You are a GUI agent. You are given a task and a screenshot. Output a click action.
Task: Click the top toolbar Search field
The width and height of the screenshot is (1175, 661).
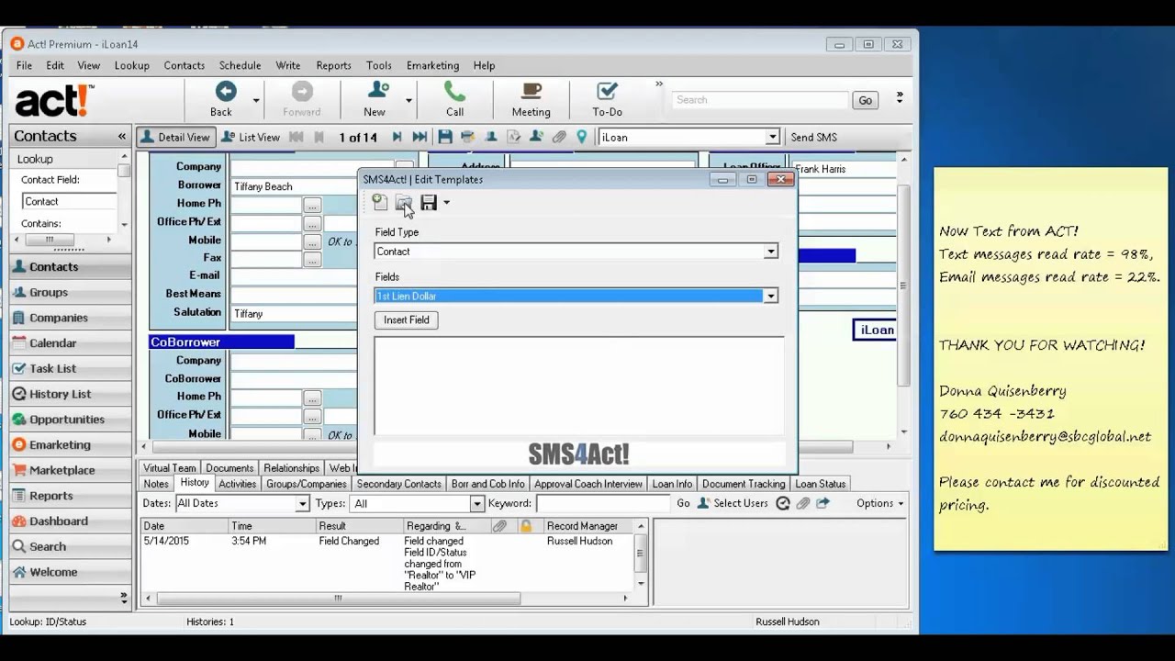759,100
